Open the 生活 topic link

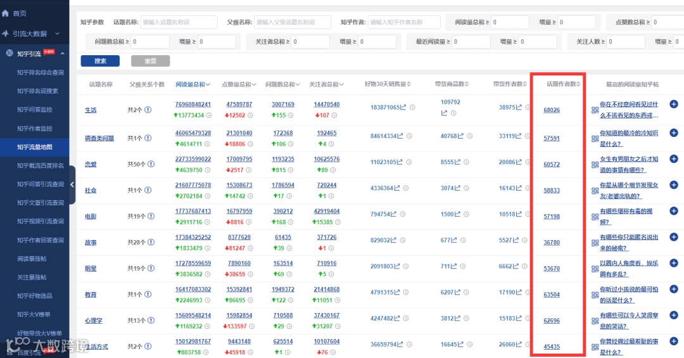pos(91,110)
